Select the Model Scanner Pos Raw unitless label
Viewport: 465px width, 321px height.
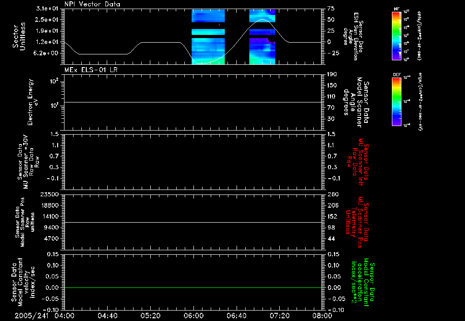pos(25,222)
